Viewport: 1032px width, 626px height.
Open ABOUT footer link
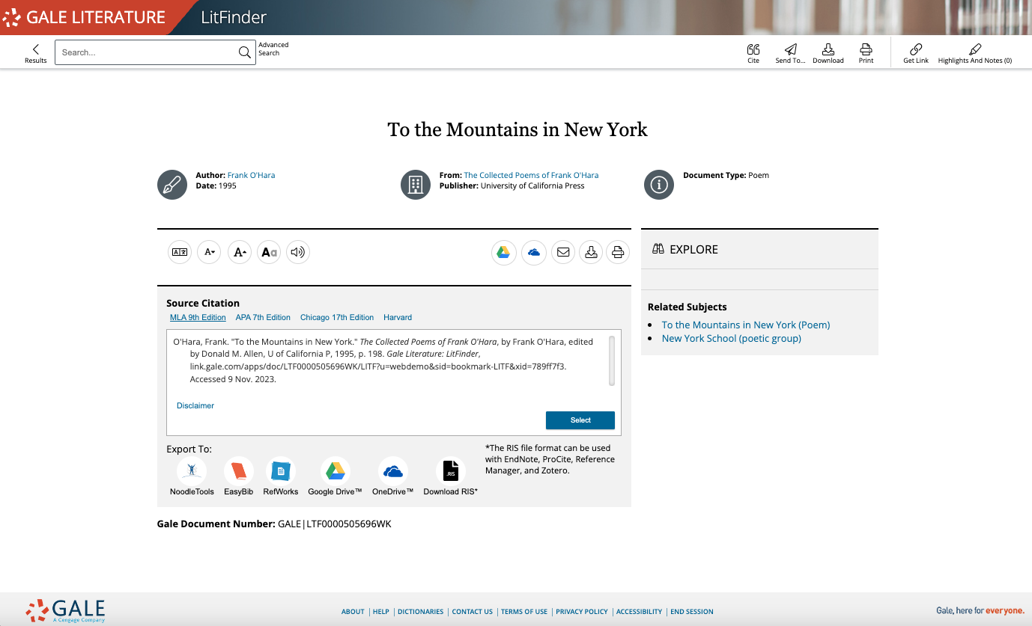tap(353, 611)
